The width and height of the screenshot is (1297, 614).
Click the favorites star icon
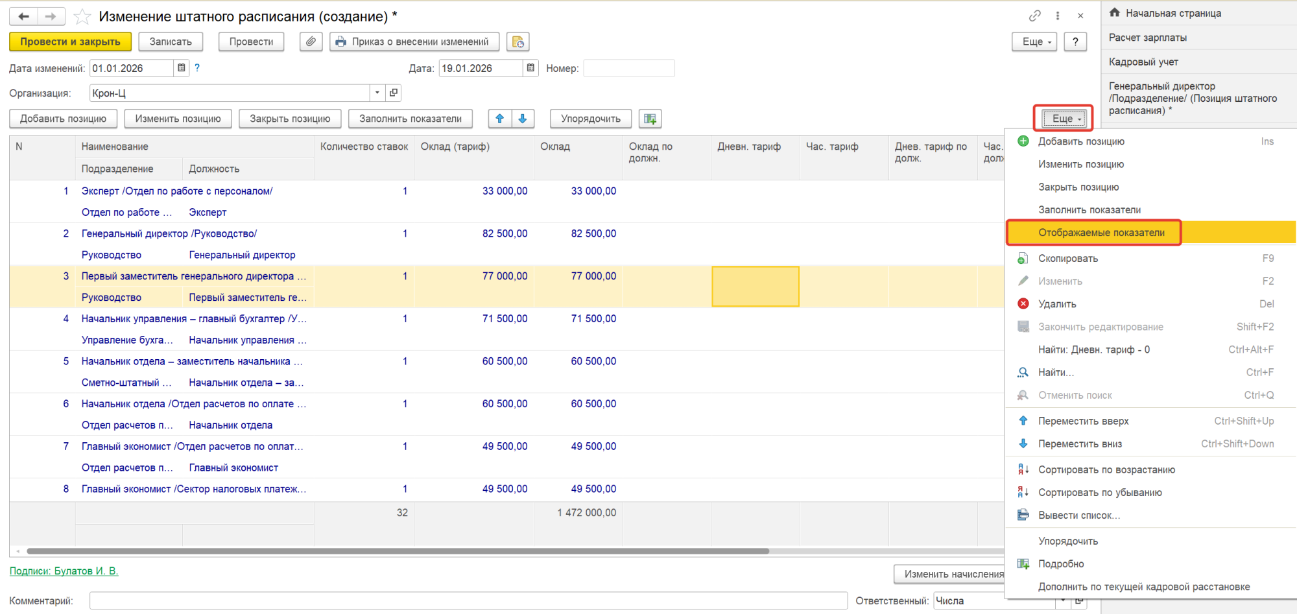click(82, 16)
